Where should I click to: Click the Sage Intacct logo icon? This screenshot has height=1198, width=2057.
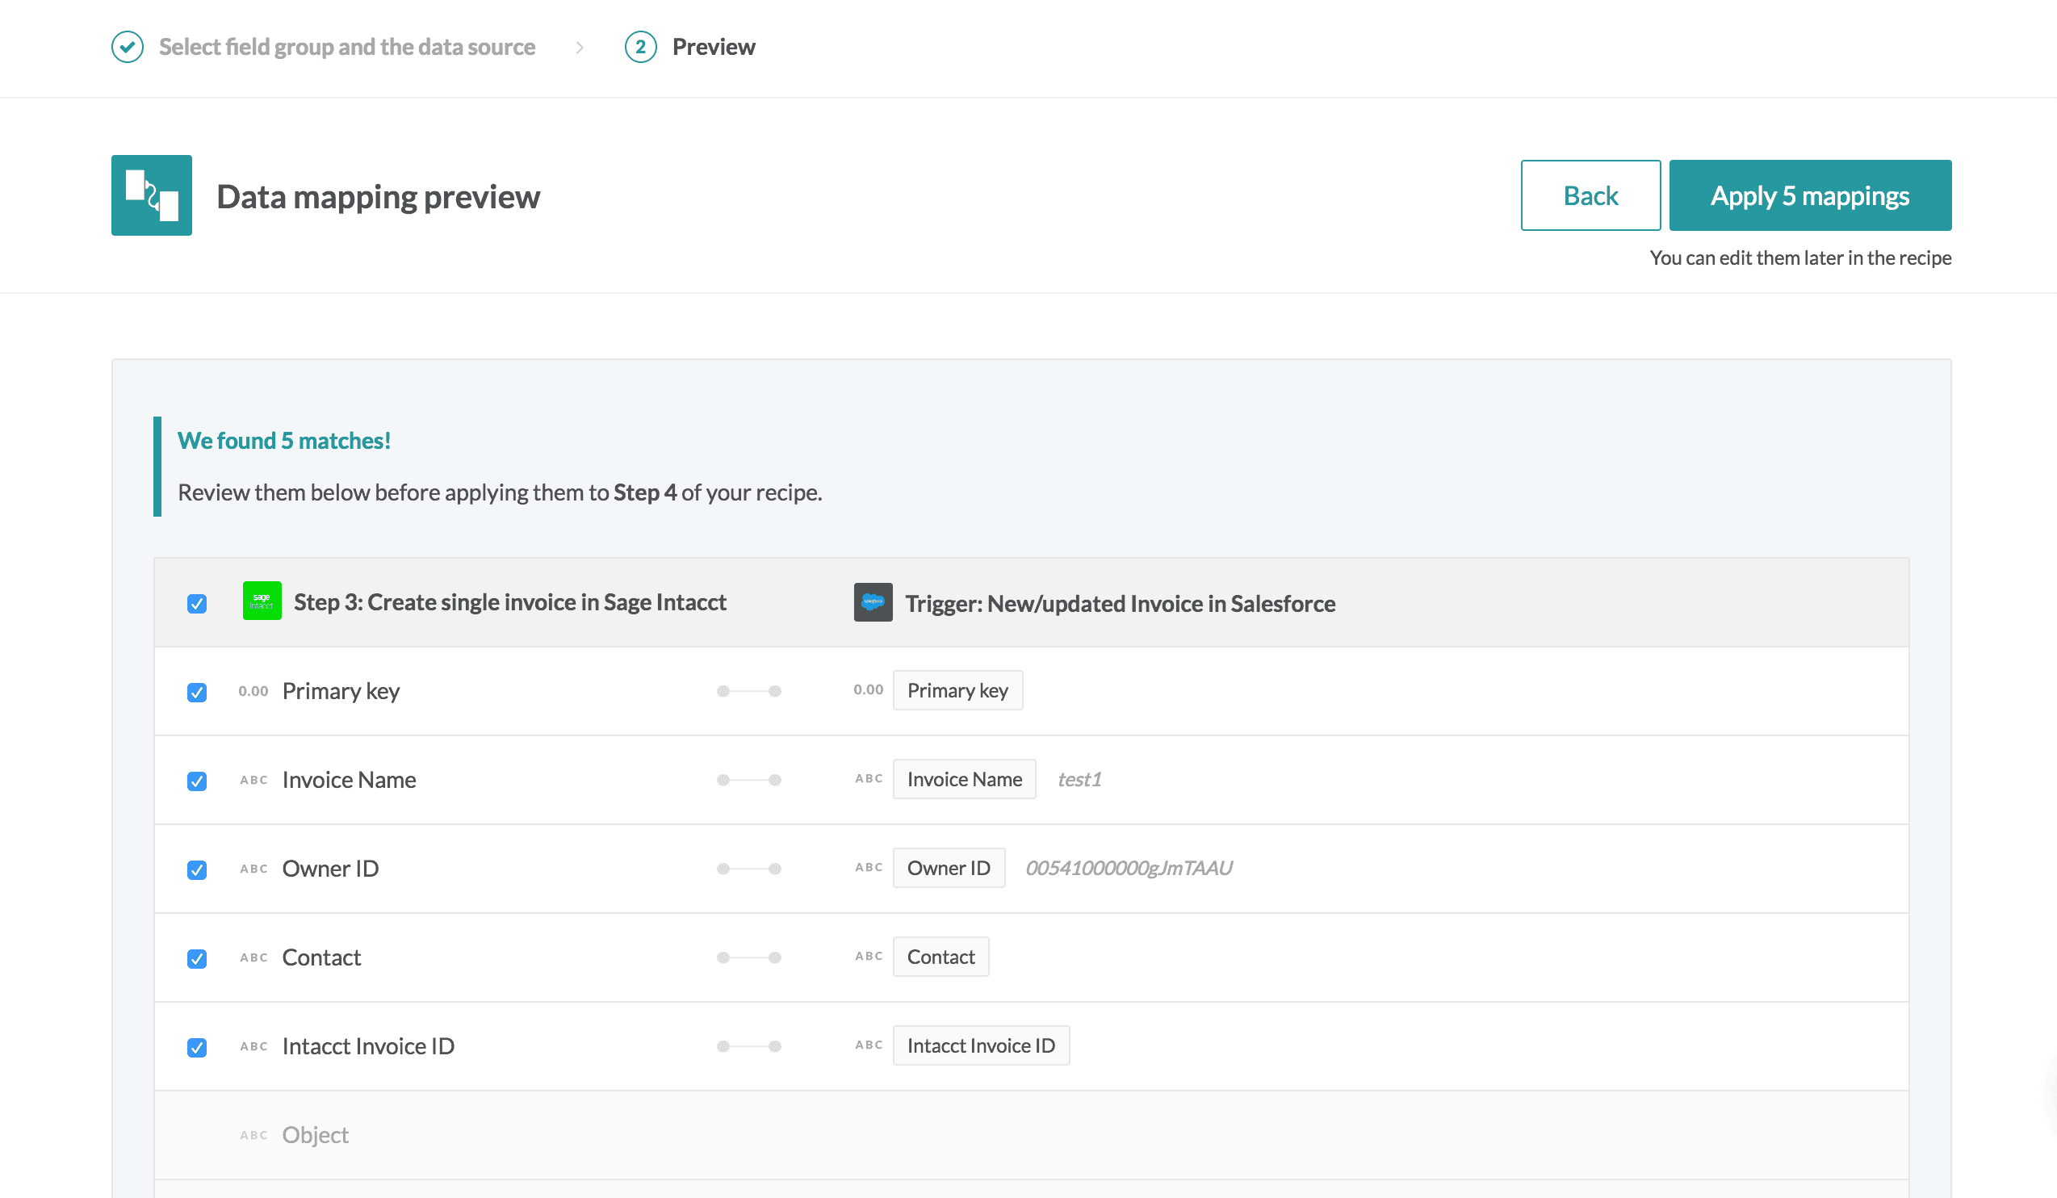262,601
